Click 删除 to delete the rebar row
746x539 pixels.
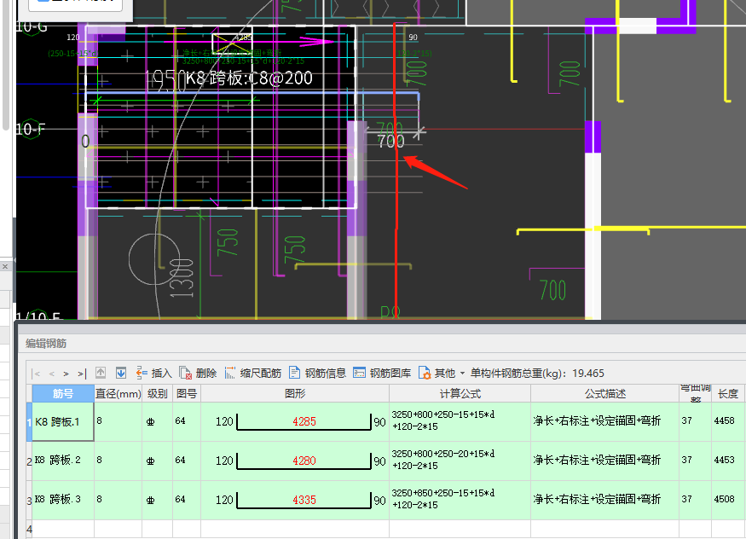coord(198,373)
